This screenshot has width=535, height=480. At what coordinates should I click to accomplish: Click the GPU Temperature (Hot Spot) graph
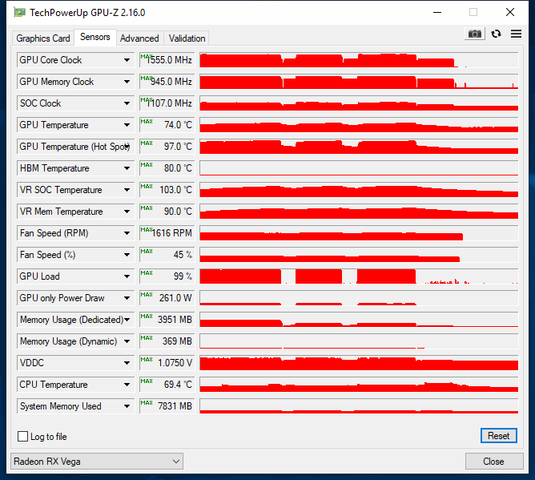coord(359,147)
